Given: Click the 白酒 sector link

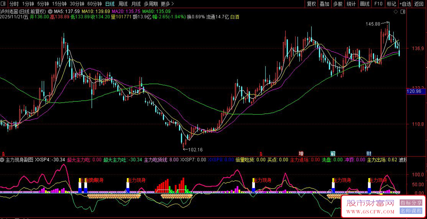Looking at the screenshot, I should click(235, 17).
